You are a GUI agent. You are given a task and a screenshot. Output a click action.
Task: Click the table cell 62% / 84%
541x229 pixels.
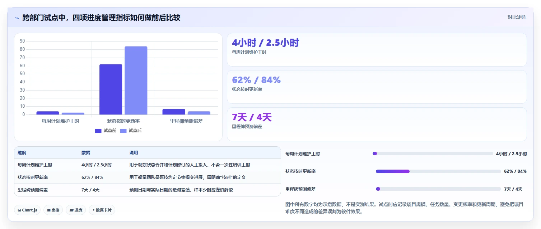92,177
